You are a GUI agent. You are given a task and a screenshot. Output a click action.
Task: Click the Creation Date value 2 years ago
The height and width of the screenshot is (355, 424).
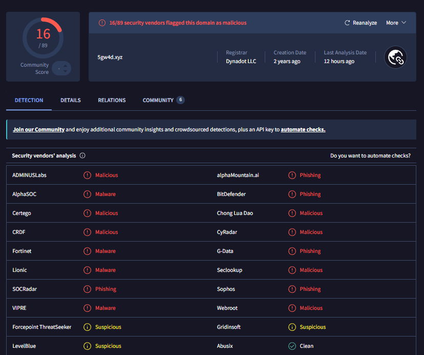click(287, 61)
